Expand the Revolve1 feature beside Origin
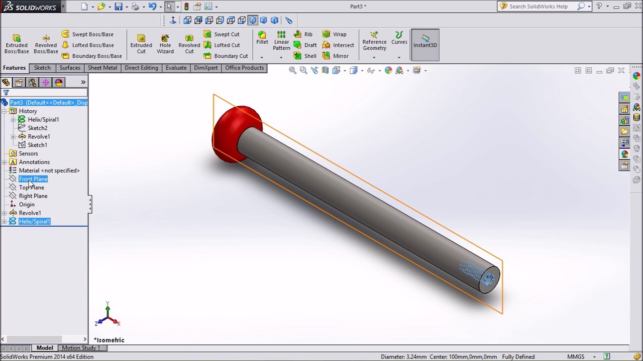Screen dimensions: 643x361 (4, 214)
